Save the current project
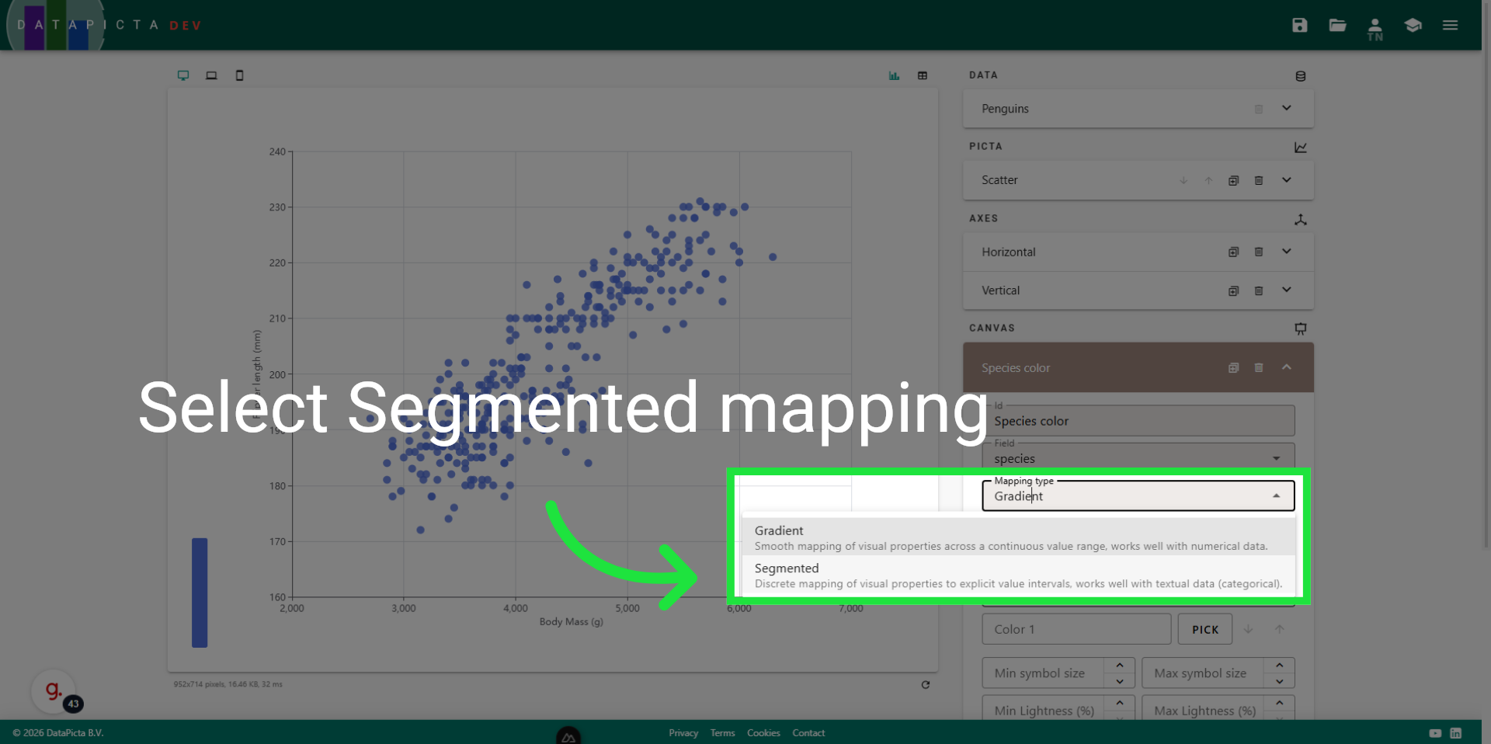This screenshot has width=1491, height=744. coord(1299,25)
